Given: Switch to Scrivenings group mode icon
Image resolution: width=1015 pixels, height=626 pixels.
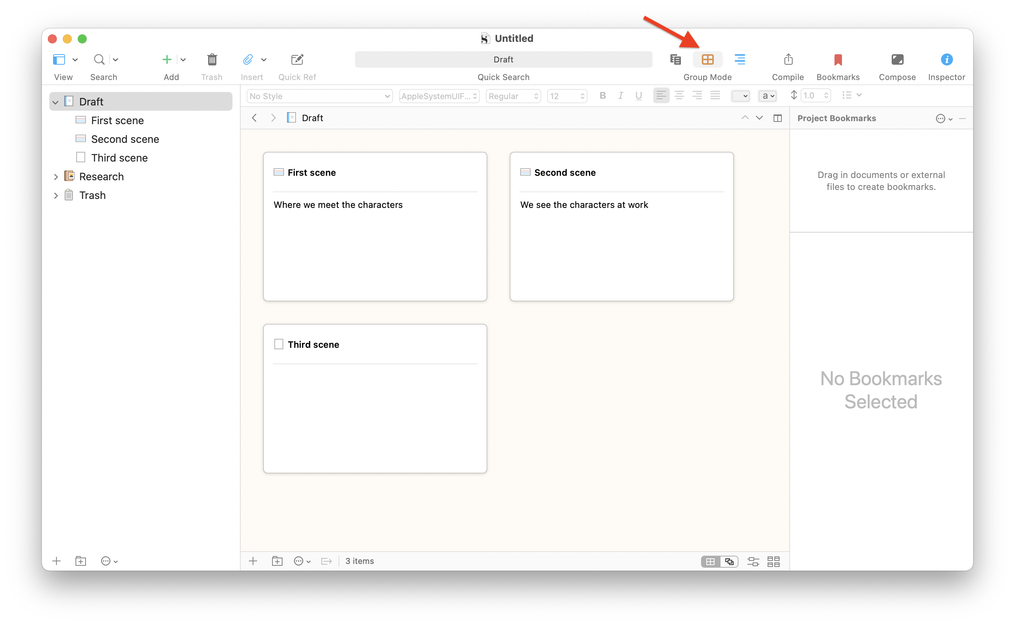Looking at the screenshot, I should pyautogui.click(x=675, y=59).
